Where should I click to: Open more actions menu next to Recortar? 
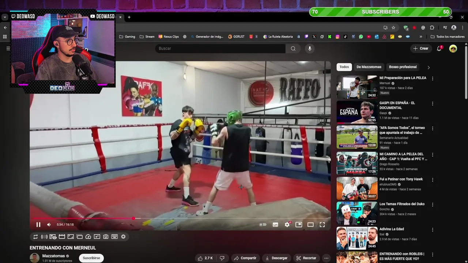click(x=327, y=258)
